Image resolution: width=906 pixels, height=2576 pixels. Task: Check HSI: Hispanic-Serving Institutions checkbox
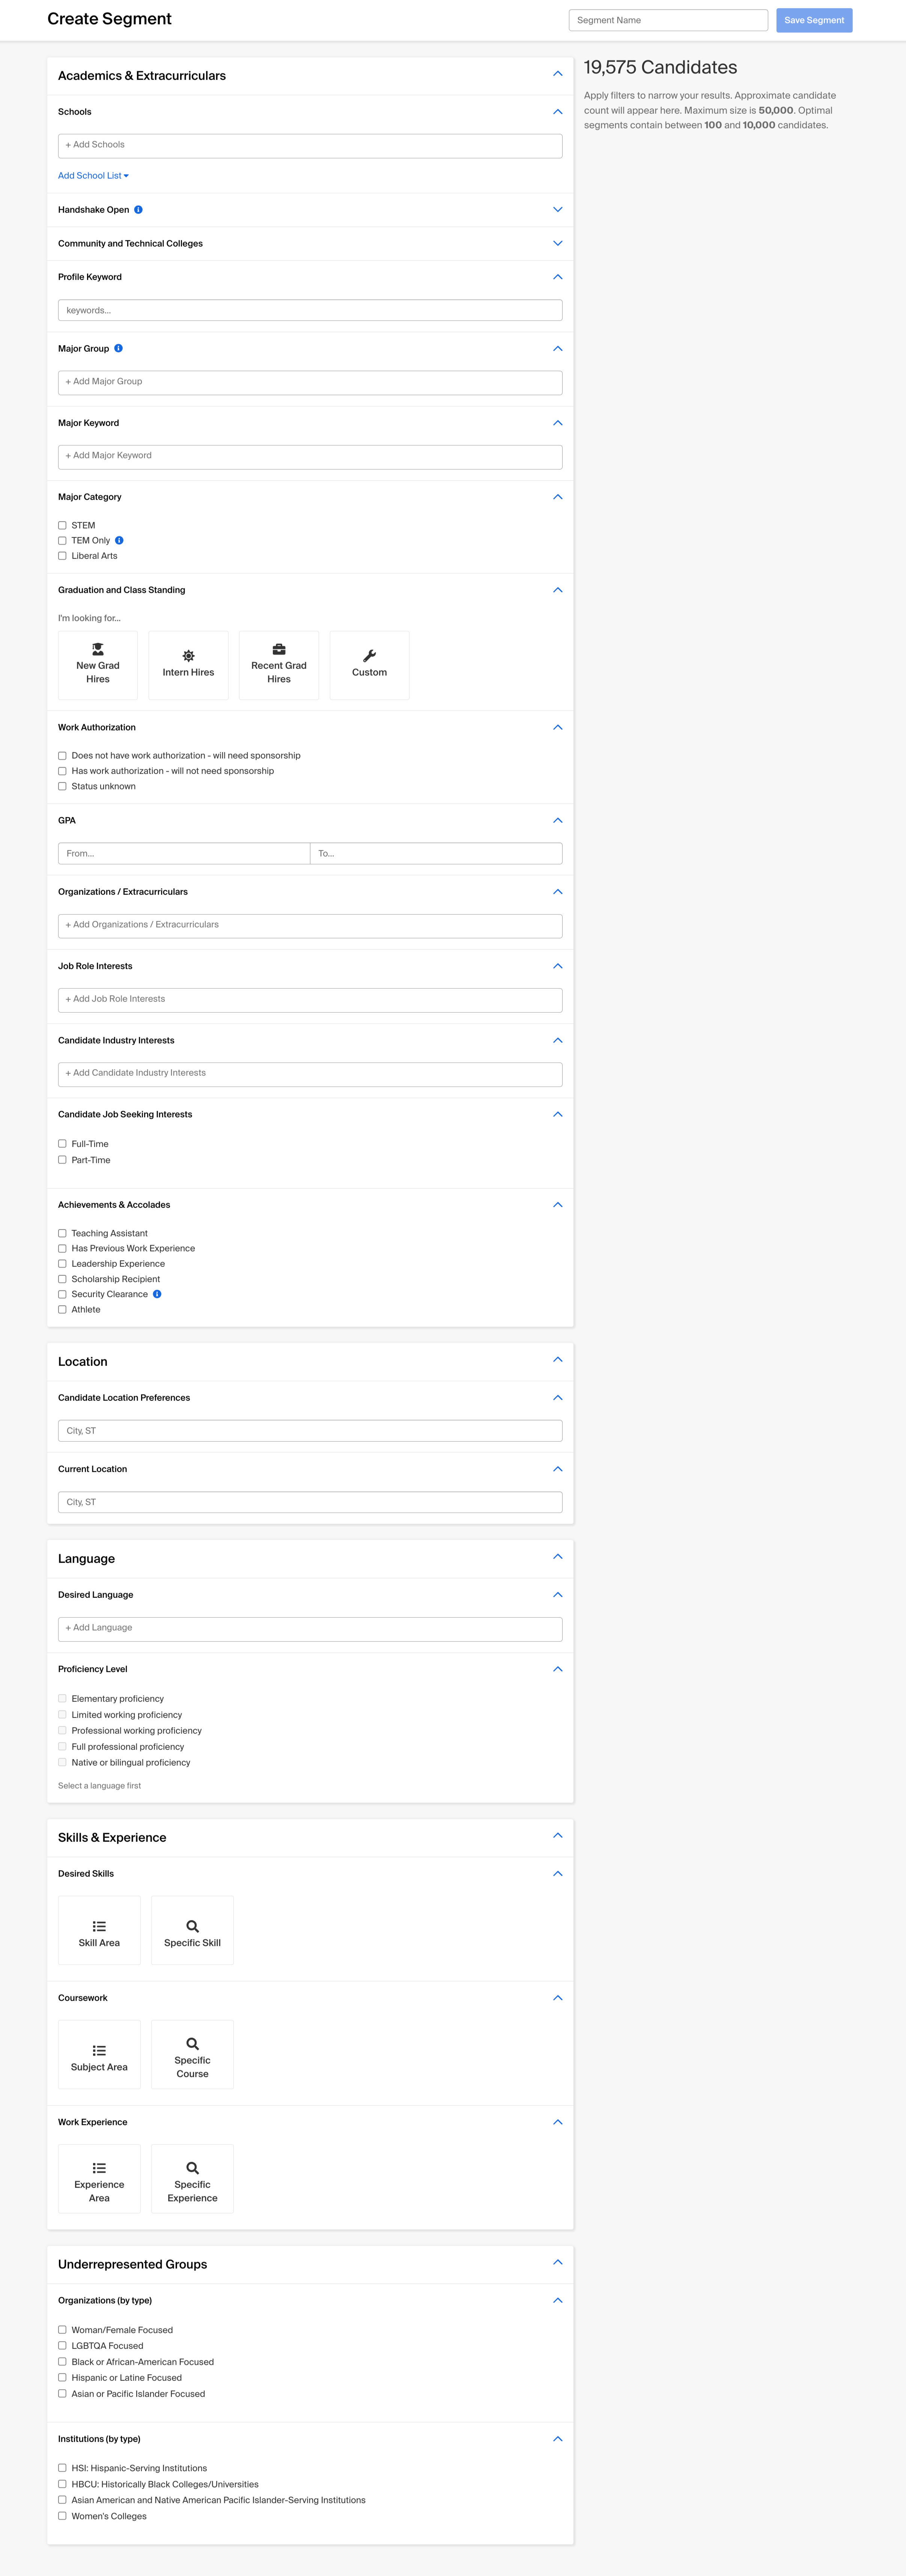tap(62, 2468)
